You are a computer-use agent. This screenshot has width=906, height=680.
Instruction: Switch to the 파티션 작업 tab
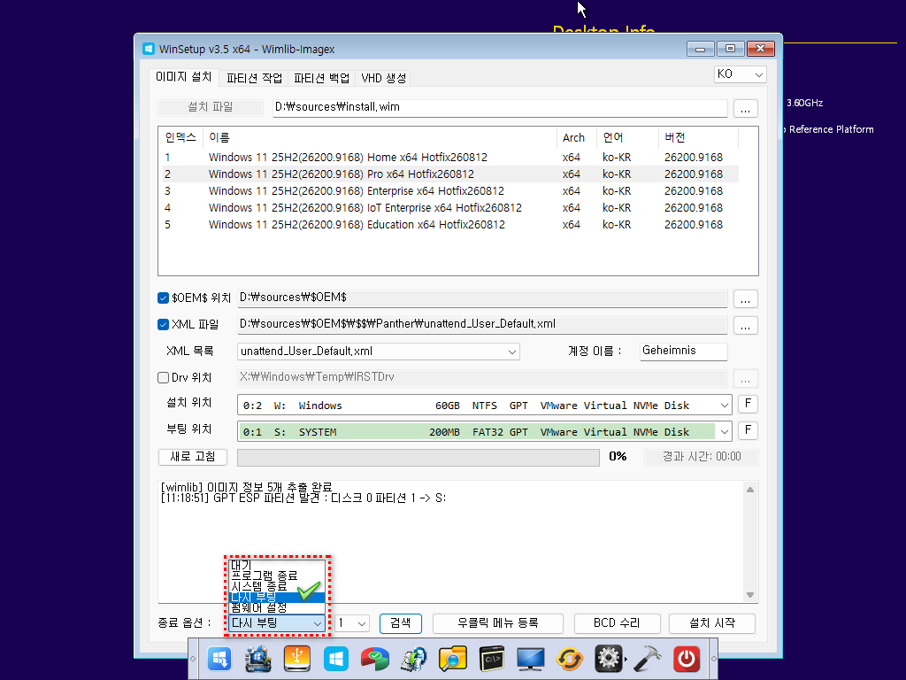pos(254,78)
